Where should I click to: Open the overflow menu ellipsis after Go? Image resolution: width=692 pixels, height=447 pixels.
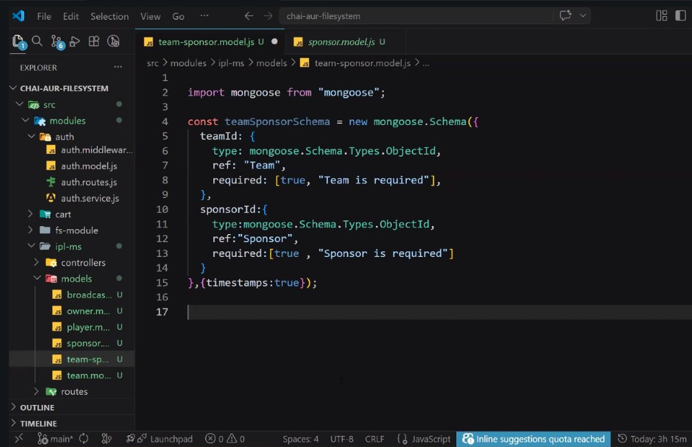click(x=205, y=15)
